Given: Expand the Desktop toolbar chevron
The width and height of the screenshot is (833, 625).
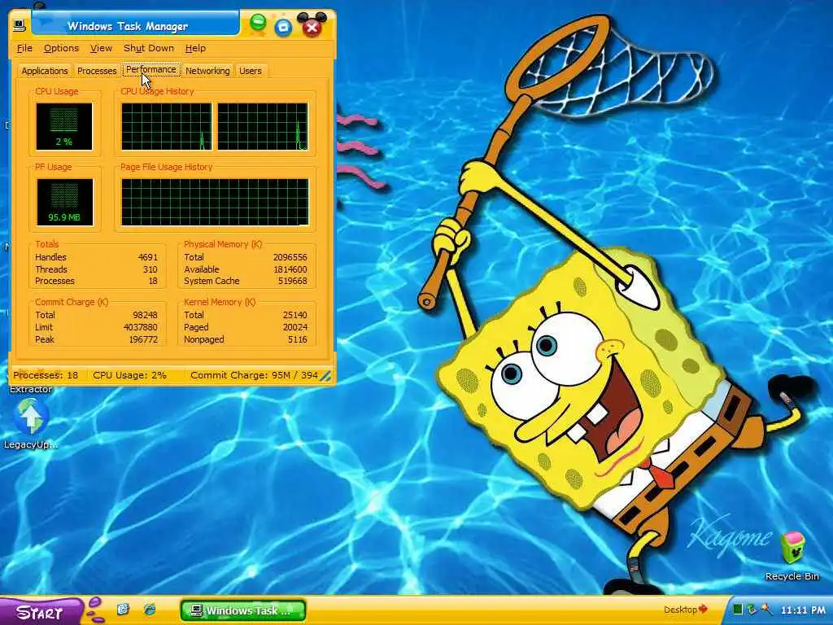Looking at the screenshot, I should pos(703,609).
